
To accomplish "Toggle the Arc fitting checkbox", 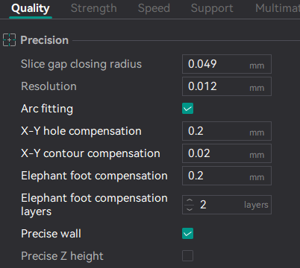I will tap(187, 109).
